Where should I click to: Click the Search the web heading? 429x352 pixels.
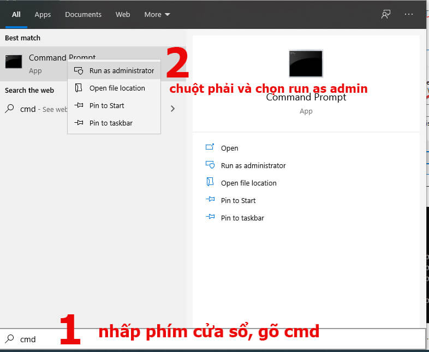click(29, 90)
